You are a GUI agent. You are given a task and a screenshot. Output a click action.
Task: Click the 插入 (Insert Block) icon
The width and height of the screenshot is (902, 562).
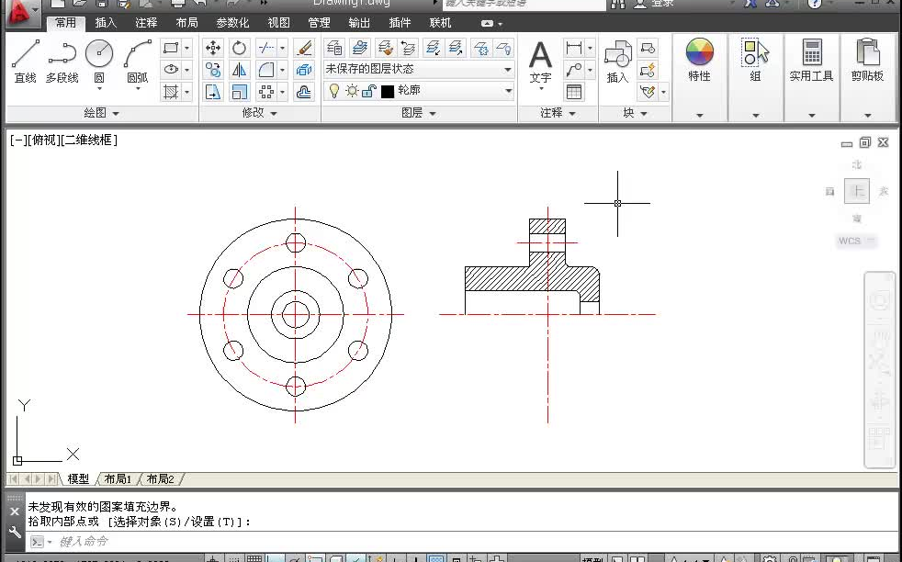[x=616, y=57]
